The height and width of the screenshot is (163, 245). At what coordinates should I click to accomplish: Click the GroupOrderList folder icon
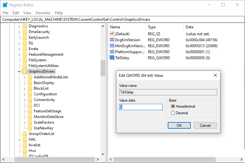(x=25, y=134)
